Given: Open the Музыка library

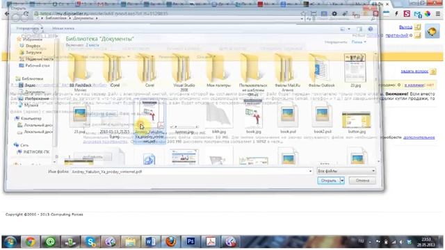Looking at the screenshot, I should coord(31,105).
